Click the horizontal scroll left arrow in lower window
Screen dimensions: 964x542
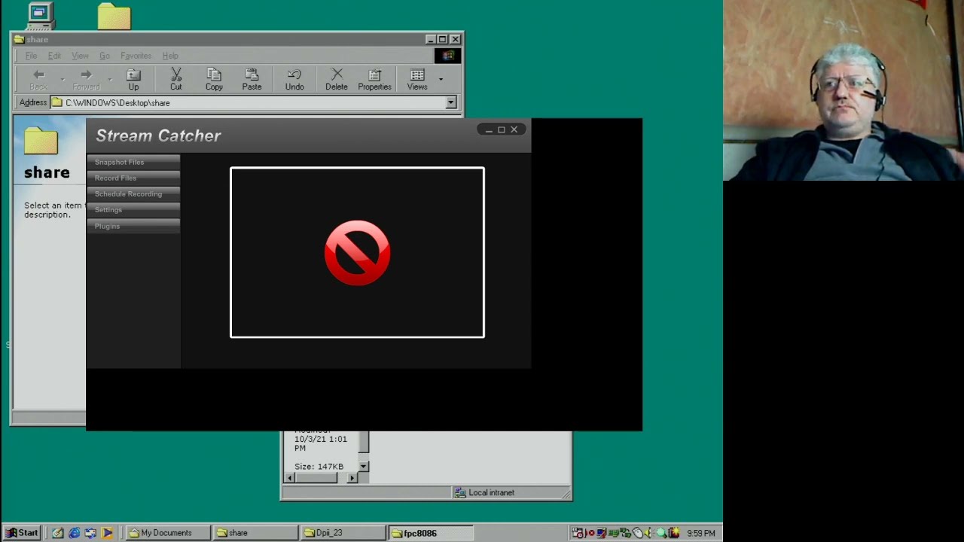coord(290,478)
